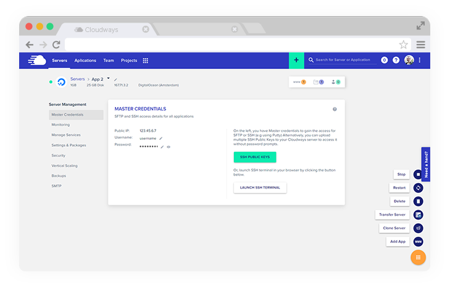Open the Aplications nav tab
This screenshot has width=450, height=283.
tap(85, 60)
